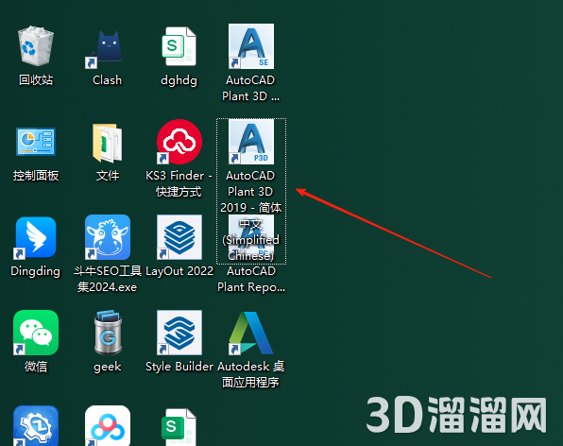
Task: Open 控制面板 control panel icon
Action: pos(36,142)
